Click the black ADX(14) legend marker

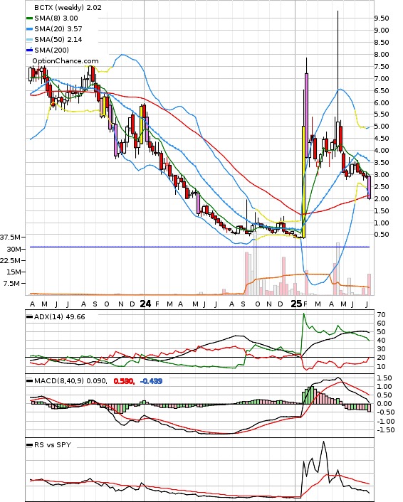[x=29, y=317]
